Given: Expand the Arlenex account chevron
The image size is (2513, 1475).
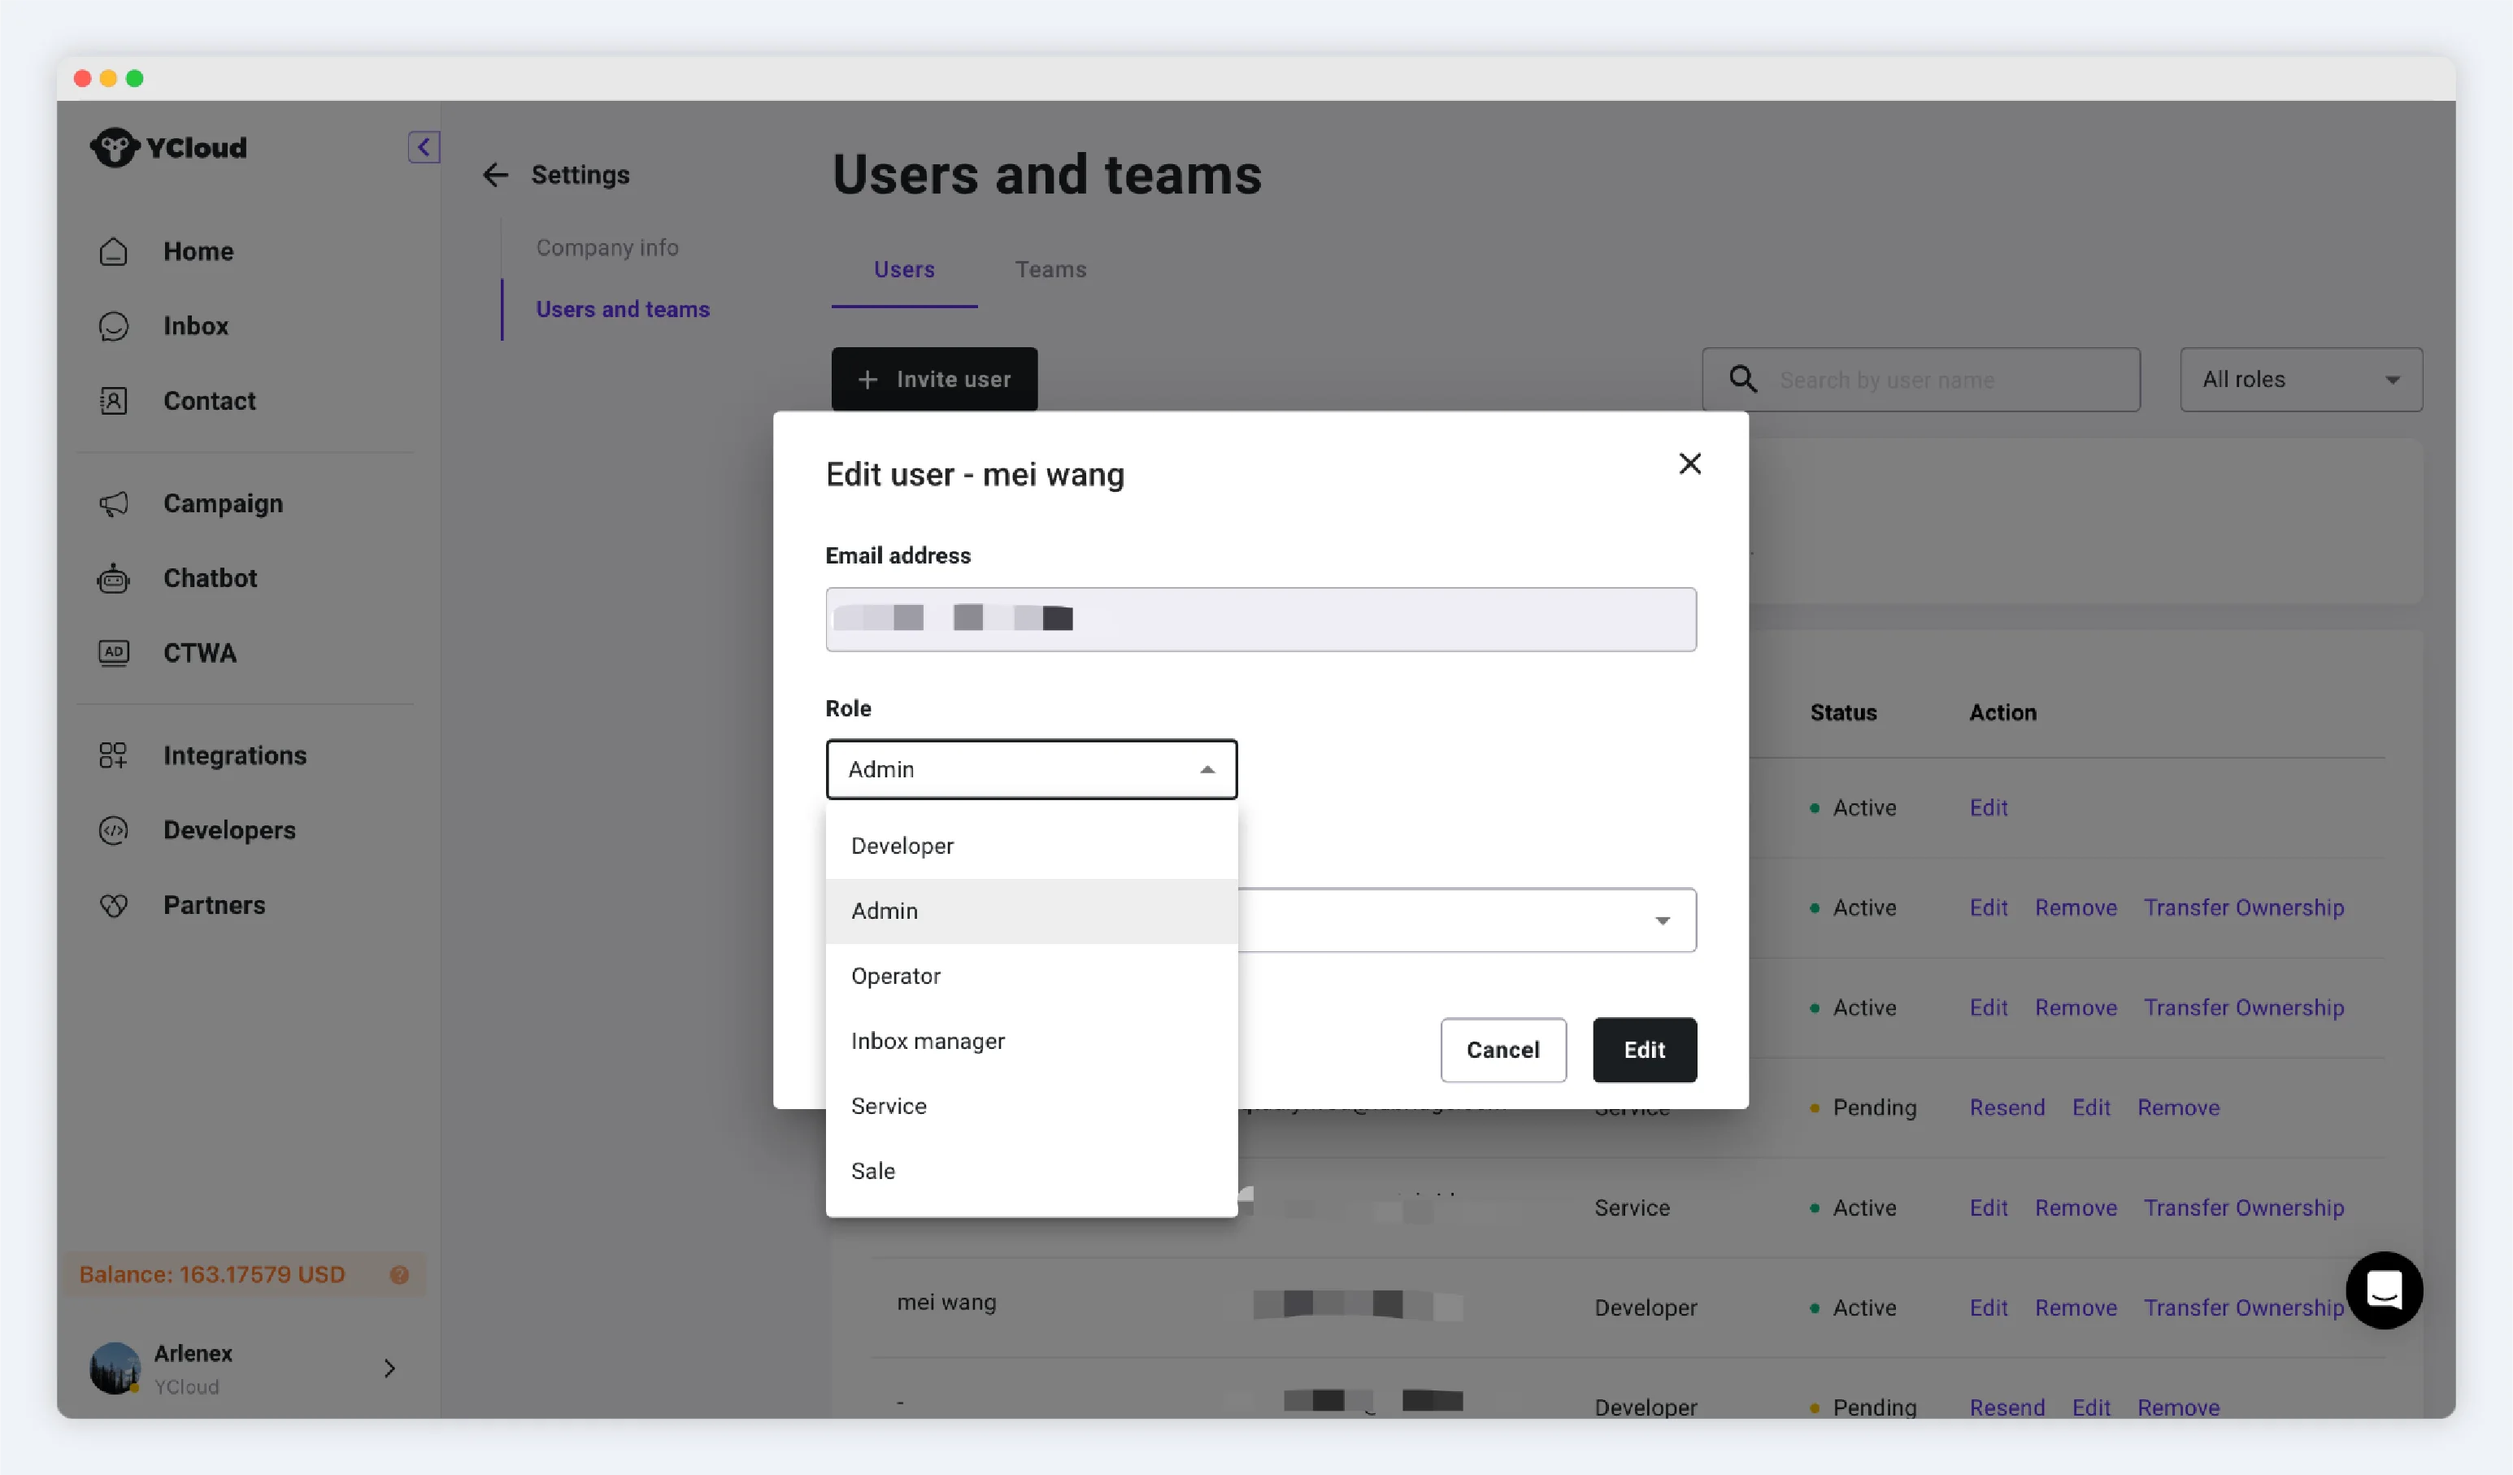Looking at the screenshot, I should click(x=390, y=1368).
